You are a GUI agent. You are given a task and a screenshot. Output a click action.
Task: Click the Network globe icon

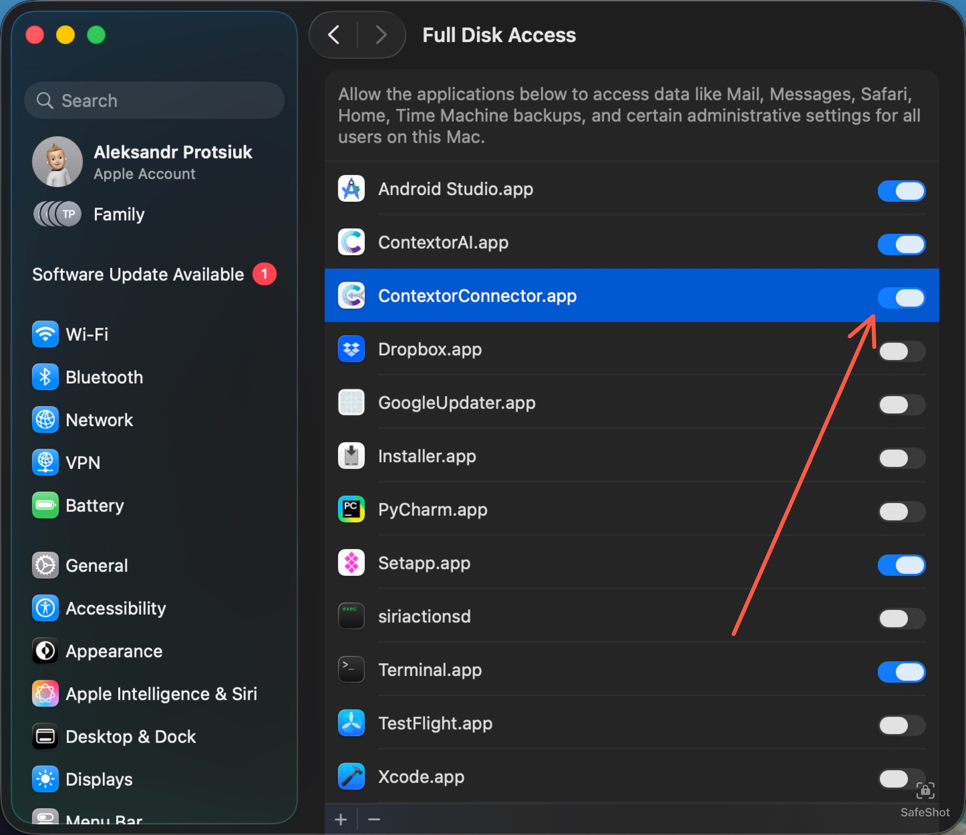coord(45,420)
